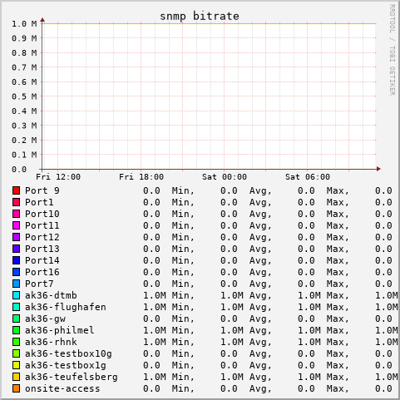
Task: Click the 0.5 M y-axis label
Action: [x=24, y=96]
